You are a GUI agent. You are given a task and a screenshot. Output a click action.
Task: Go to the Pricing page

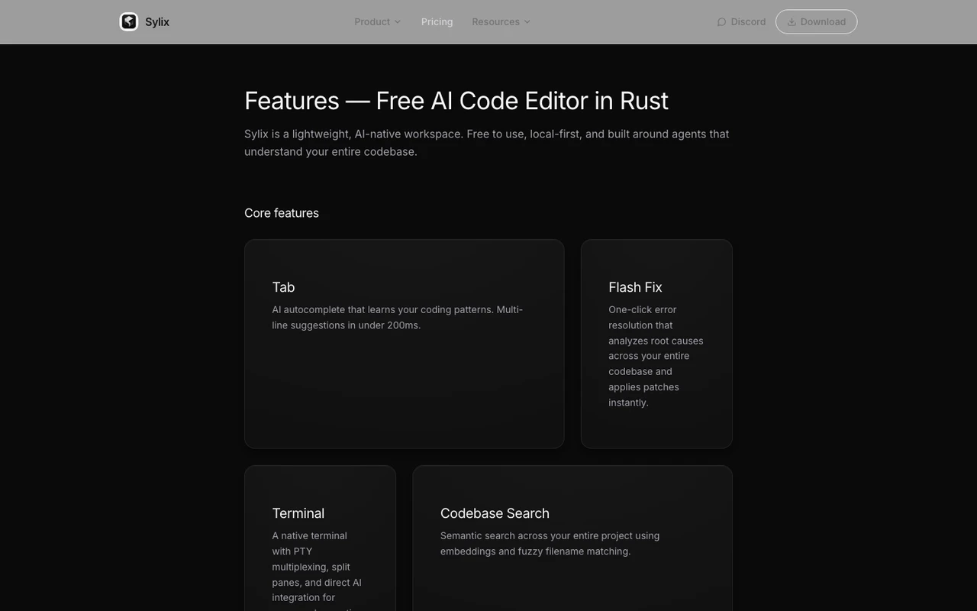(x=437, y=22)
